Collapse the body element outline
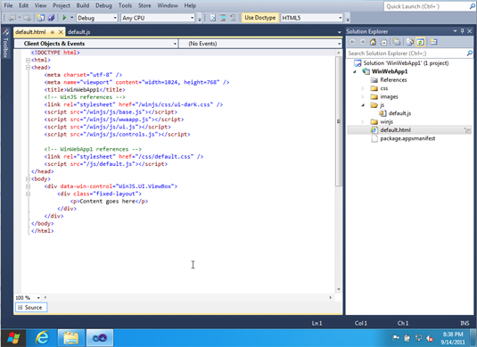The height and width of the screenshot is (347, 477). (x=28, y=179)
